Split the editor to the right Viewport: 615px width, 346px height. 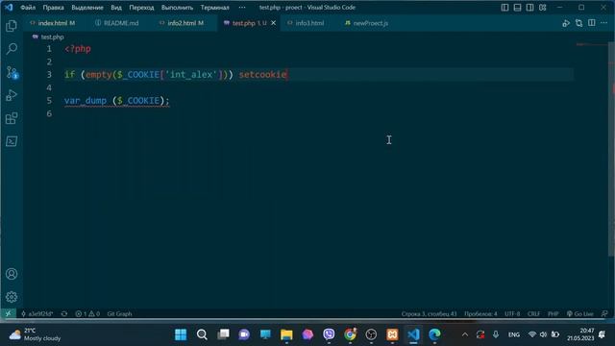pyautogui.click(x=592, y=23)
